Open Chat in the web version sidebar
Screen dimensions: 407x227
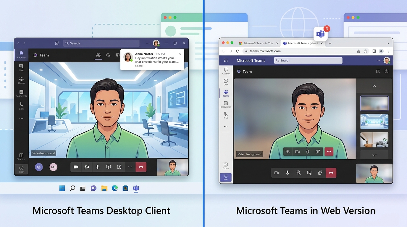[226, 82]
